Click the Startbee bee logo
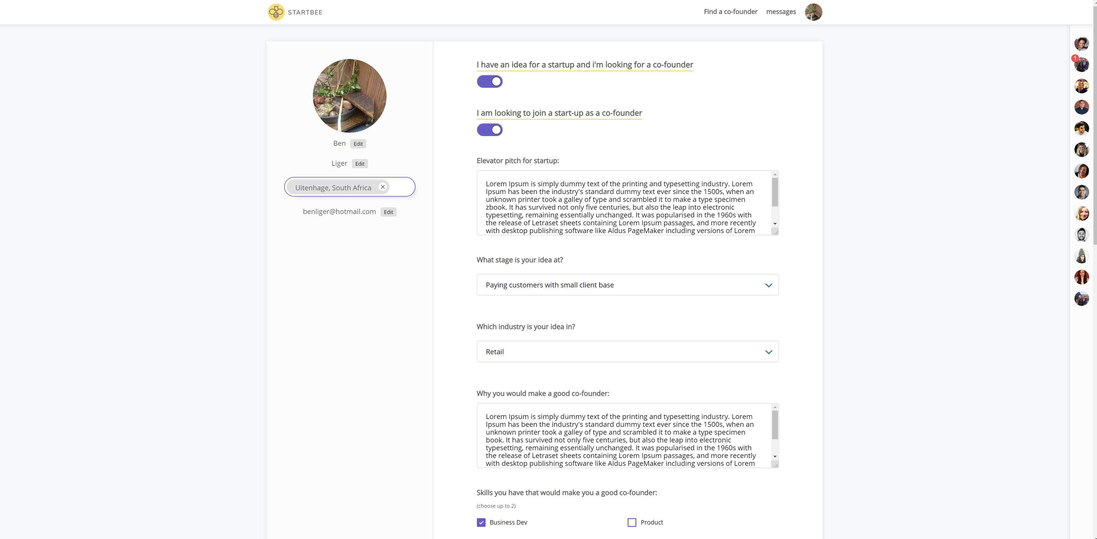Viewport: 1097px width, 539px height. pyautogui.click(x=276, y=12)
